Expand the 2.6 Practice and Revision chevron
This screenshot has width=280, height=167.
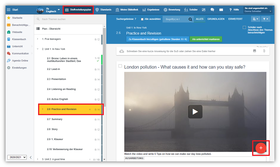pos(43,109)
